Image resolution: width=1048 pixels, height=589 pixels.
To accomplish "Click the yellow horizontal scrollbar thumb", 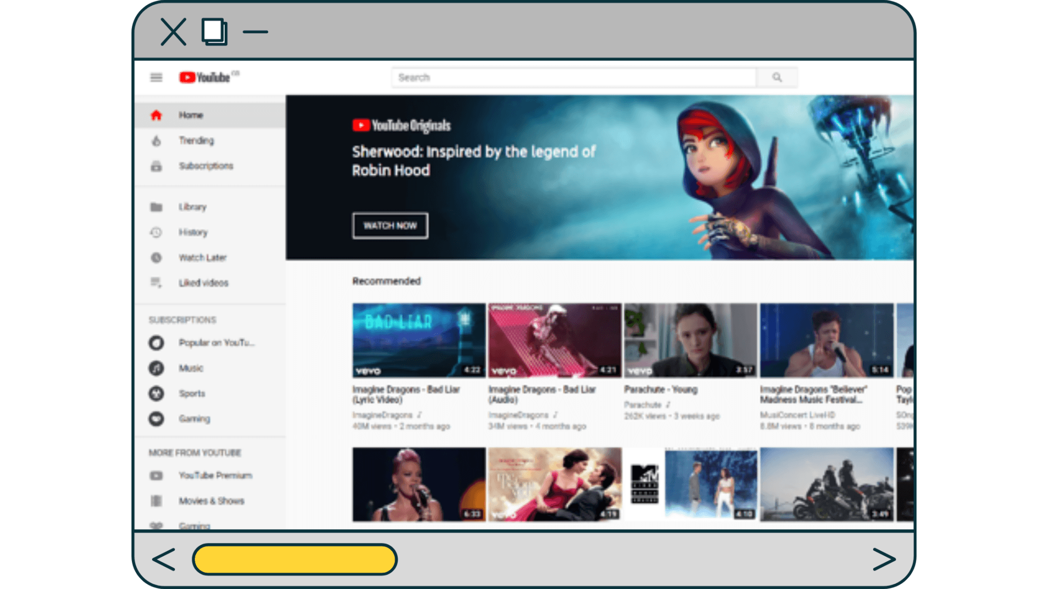I will (x=295, y=559).
